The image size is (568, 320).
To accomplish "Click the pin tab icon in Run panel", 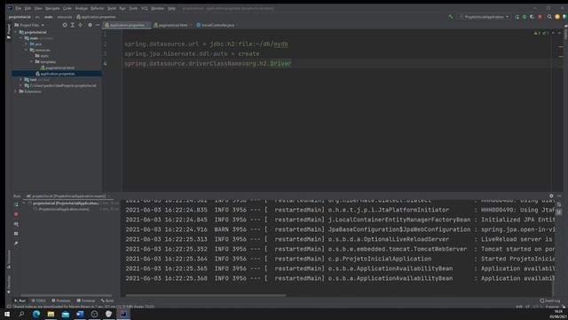I will point(16,244).
